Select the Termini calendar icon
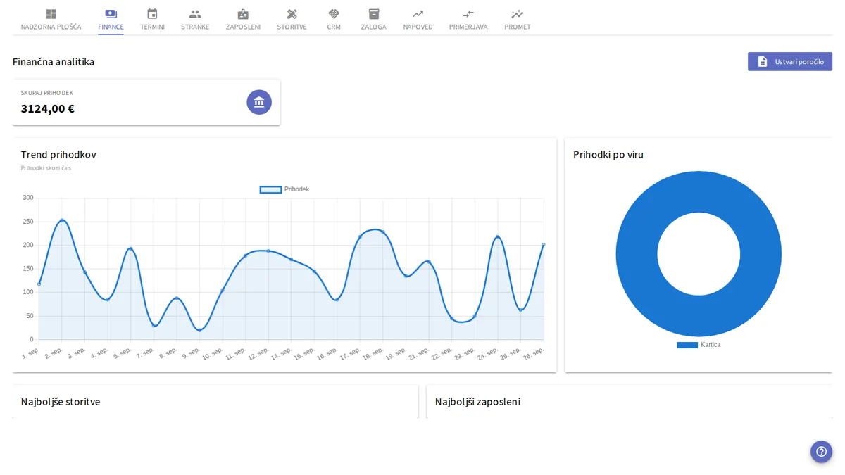This screenshot has width=845, height=475. click(152, 14)
